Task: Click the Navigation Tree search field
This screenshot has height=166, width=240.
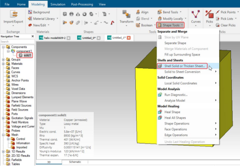Action: pyautogui.click(x=17, y=42)
